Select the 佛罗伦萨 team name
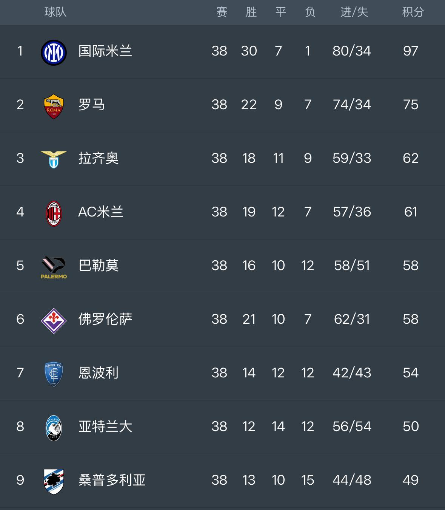Screen dimensions: 445x510 (105, 319)
